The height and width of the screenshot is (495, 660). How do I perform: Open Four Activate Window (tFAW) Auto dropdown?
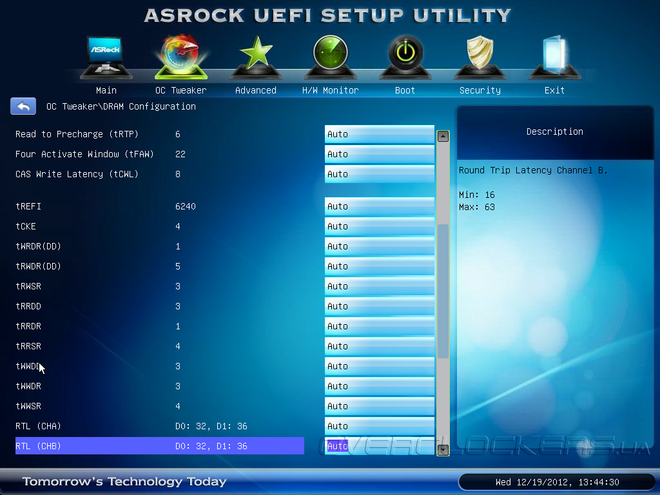tap(379, 154)
